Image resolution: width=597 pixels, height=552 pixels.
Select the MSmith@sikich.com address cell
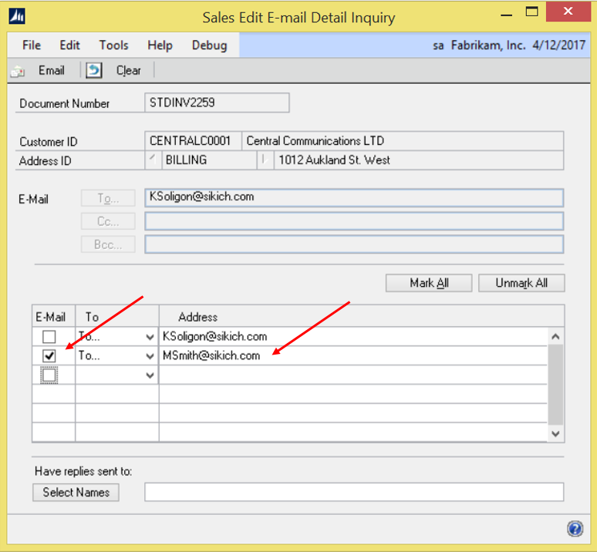[352, 355]
